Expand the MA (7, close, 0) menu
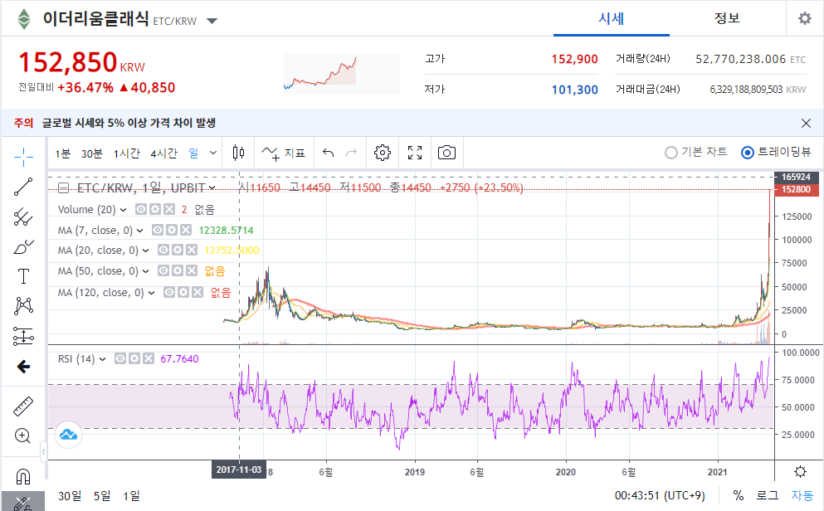The width and height of the screenshot is (824, 511). point(139,231)
